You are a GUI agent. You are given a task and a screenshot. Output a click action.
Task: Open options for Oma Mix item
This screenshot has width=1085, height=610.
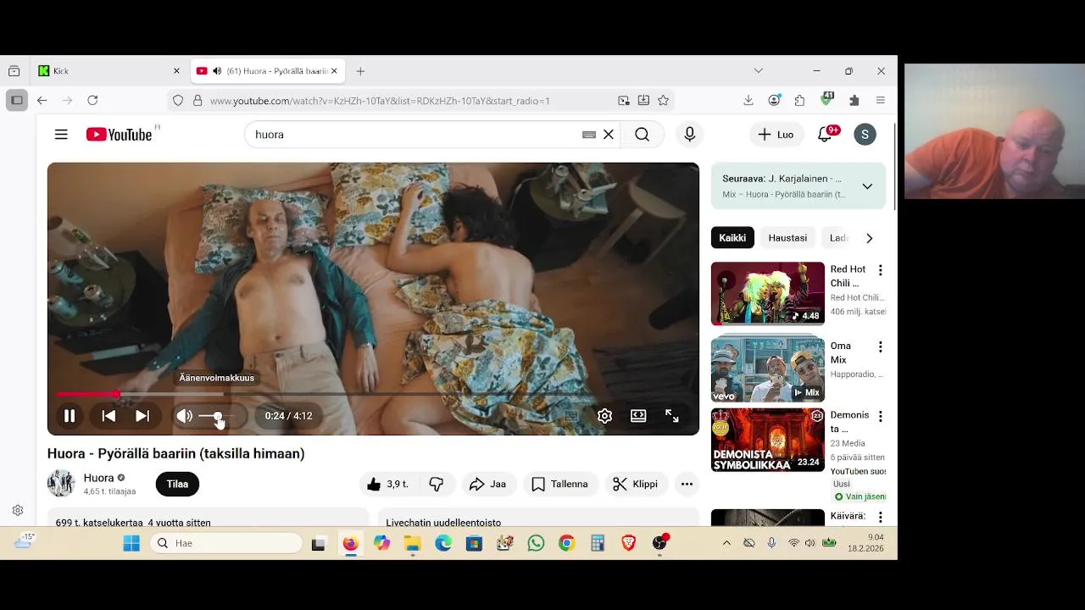[x=880, y=347]
